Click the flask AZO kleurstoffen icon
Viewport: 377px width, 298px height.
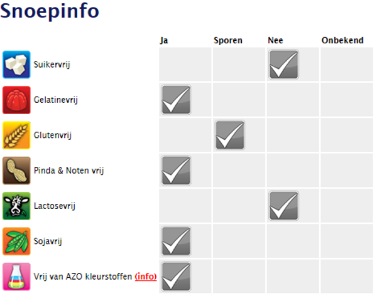[16, 276]
